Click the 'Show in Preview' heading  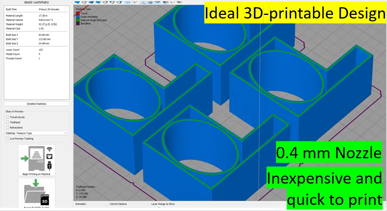coord(14,112)
